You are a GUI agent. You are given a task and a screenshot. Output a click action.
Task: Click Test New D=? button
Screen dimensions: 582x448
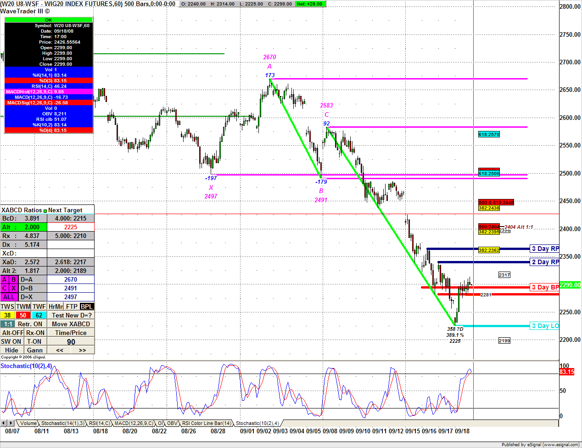tap(71, 315)
